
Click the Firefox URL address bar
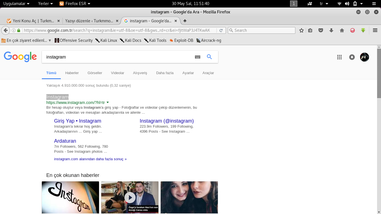[117, 30]
